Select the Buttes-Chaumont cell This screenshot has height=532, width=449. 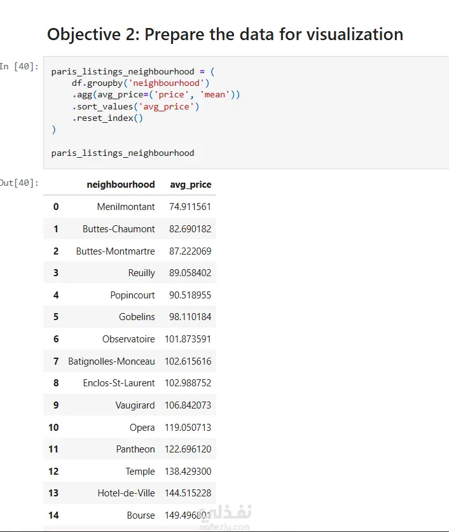(119, 229)
